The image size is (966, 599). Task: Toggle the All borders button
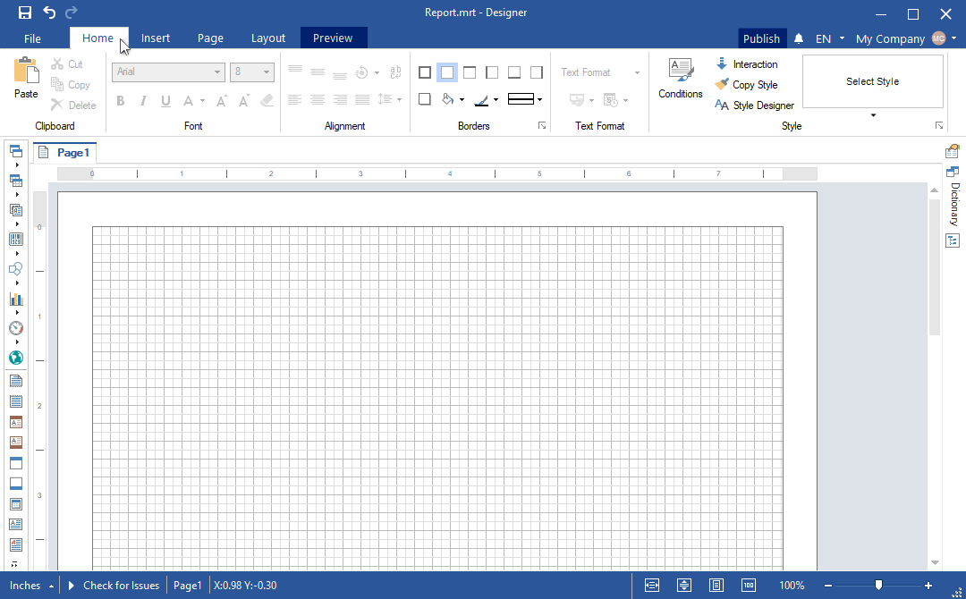(x=425, y=72)
